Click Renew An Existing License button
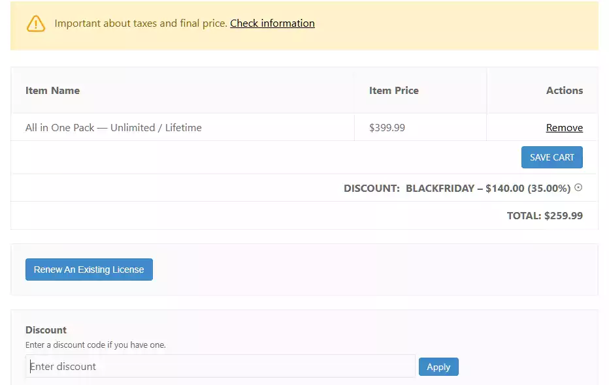This screenshot has height=385, width=609. click(89, 269)
